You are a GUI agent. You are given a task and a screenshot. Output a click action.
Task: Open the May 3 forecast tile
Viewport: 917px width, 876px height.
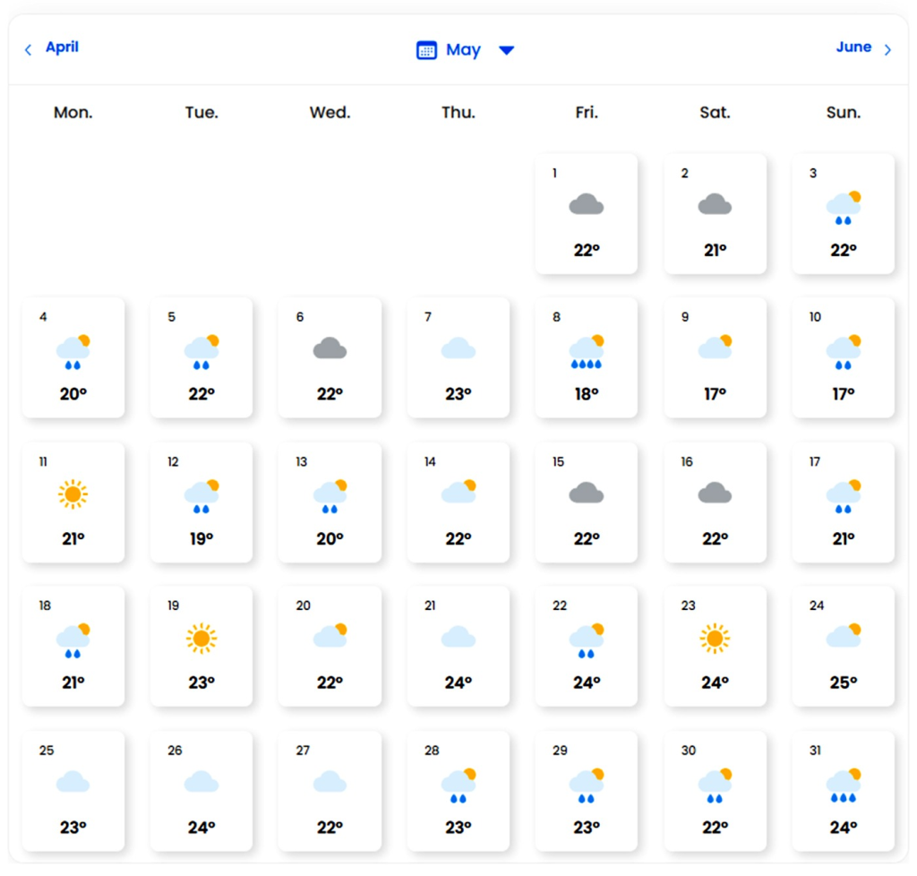pyautogui.click(x=844, y=213)
